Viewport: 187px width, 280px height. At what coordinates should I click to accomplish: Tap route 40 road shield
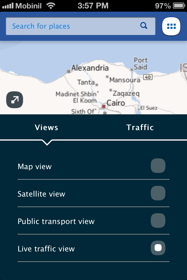(148, 77)
